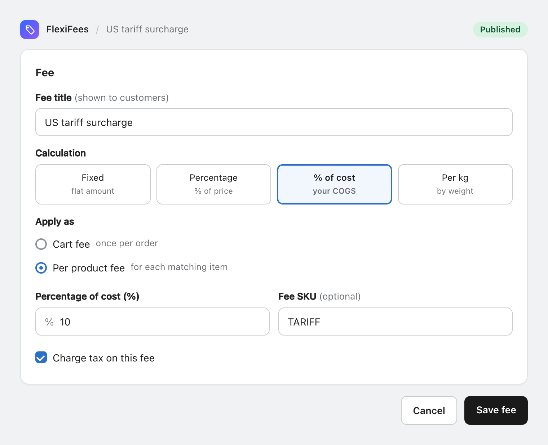Choose Per kg by weight calculation

click(x=455, y=184)
